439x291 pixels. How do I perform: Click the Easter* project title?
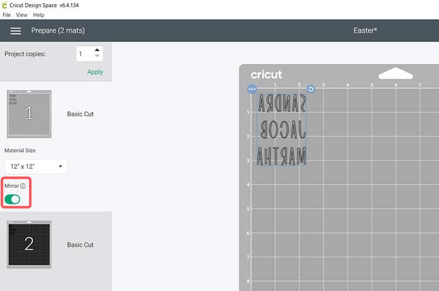coord(365,30)
